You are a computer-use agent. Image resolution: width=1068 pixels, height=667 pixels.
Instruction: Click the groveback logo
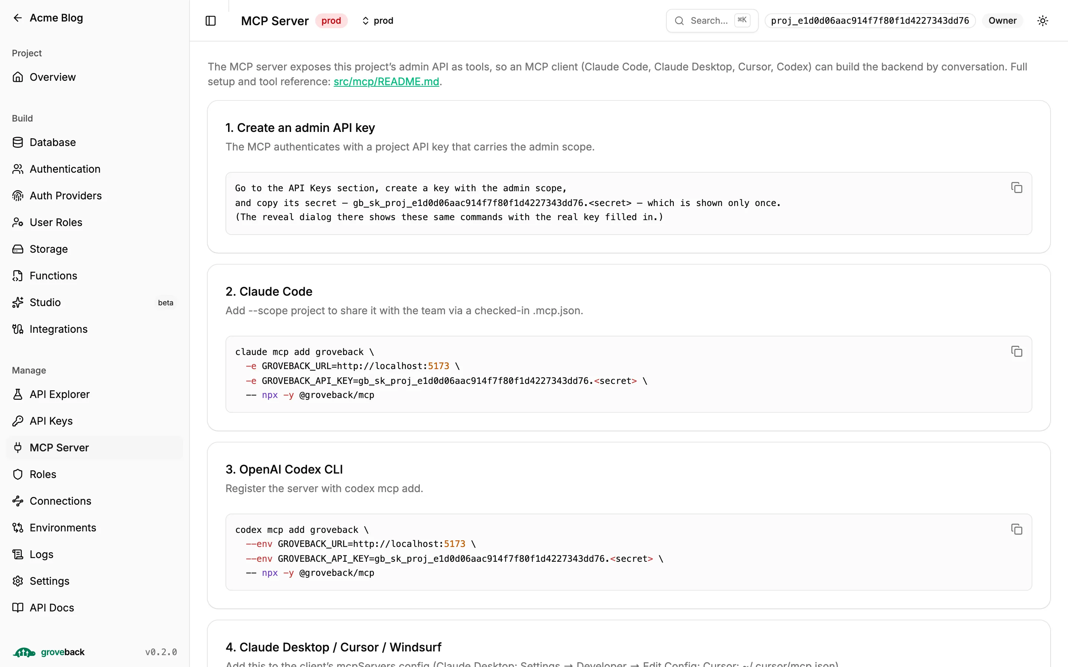point(48,652)
